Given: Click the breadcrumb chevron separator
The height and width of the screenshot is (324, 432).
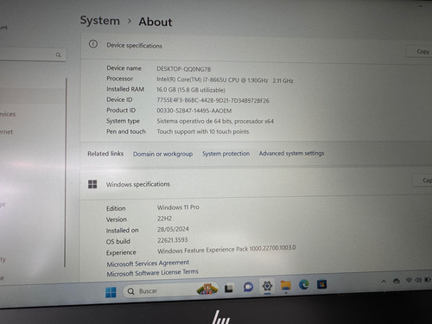Looking at the screenshot, I should (x=130, y=21).
